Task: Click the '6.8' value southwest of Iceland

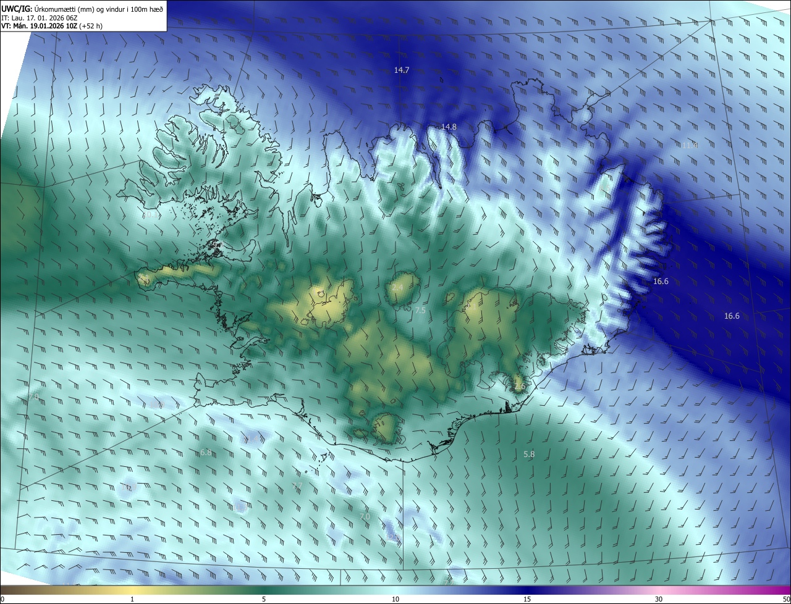Action: click(206, 453)
